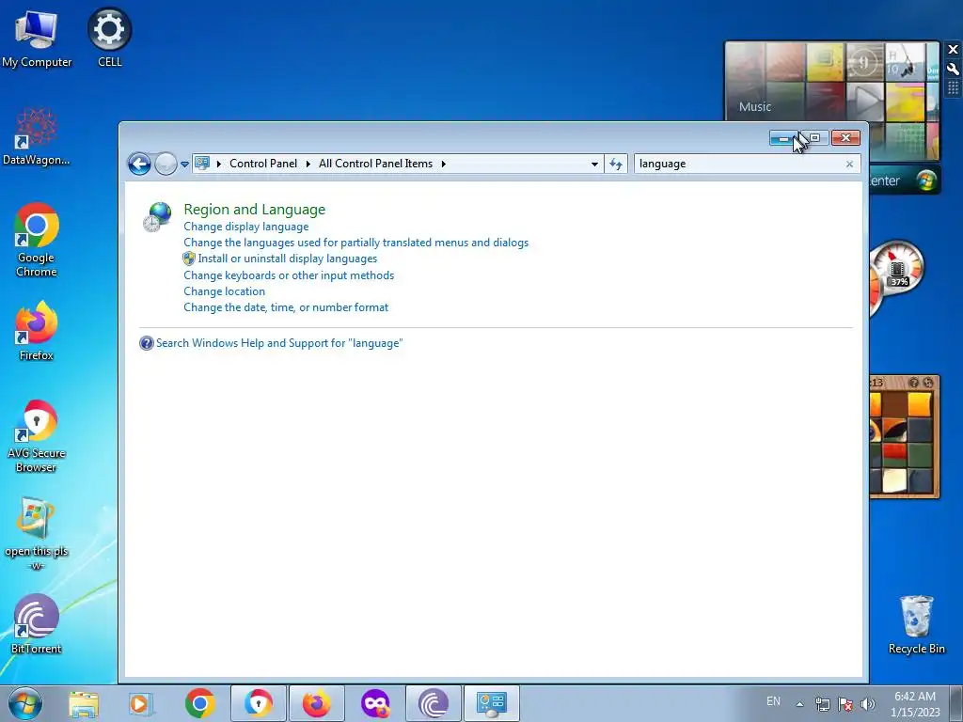Screen dimensions: 963x722
Task: Click the Show desktop strip
Action: (x=955, y=703)
